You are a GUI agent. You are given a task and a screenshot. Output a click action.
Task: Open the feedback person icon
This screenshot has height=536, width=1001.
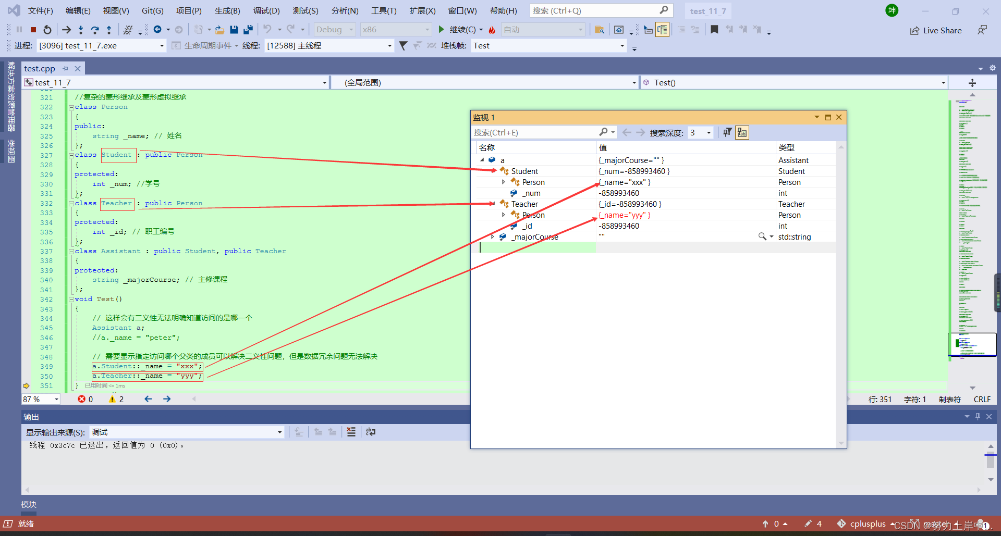pos(982,30)
